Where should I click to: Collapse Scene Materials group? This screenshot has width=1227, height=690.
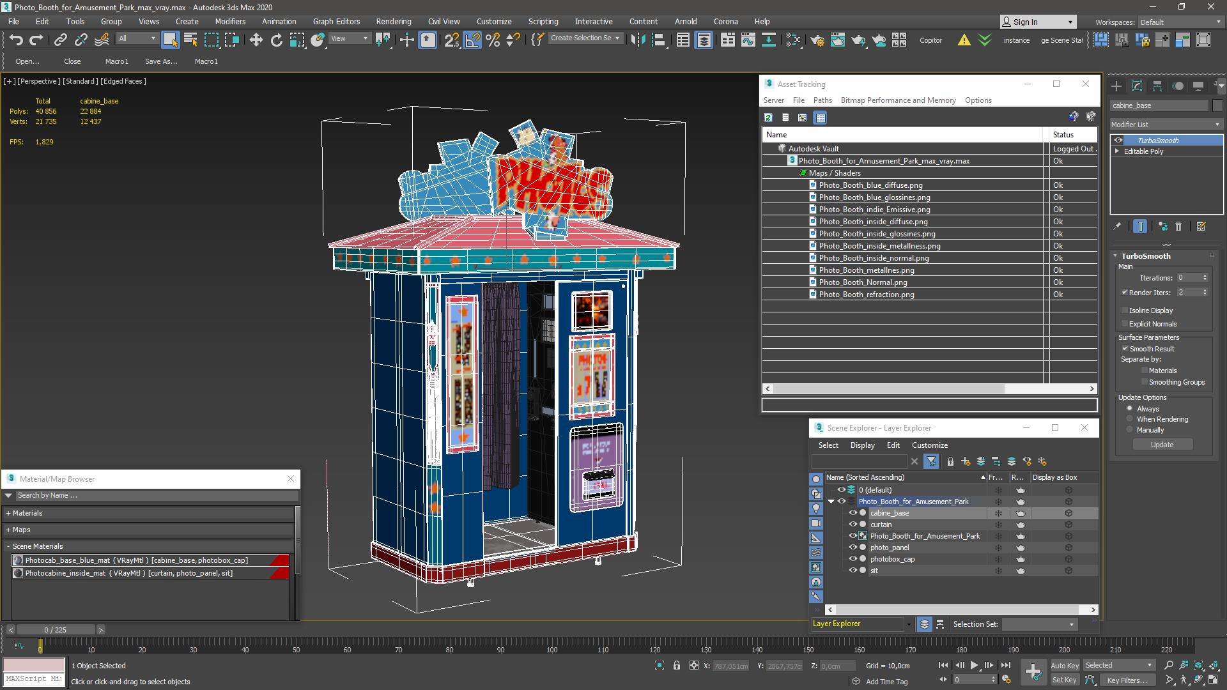[x=8, y=546]
